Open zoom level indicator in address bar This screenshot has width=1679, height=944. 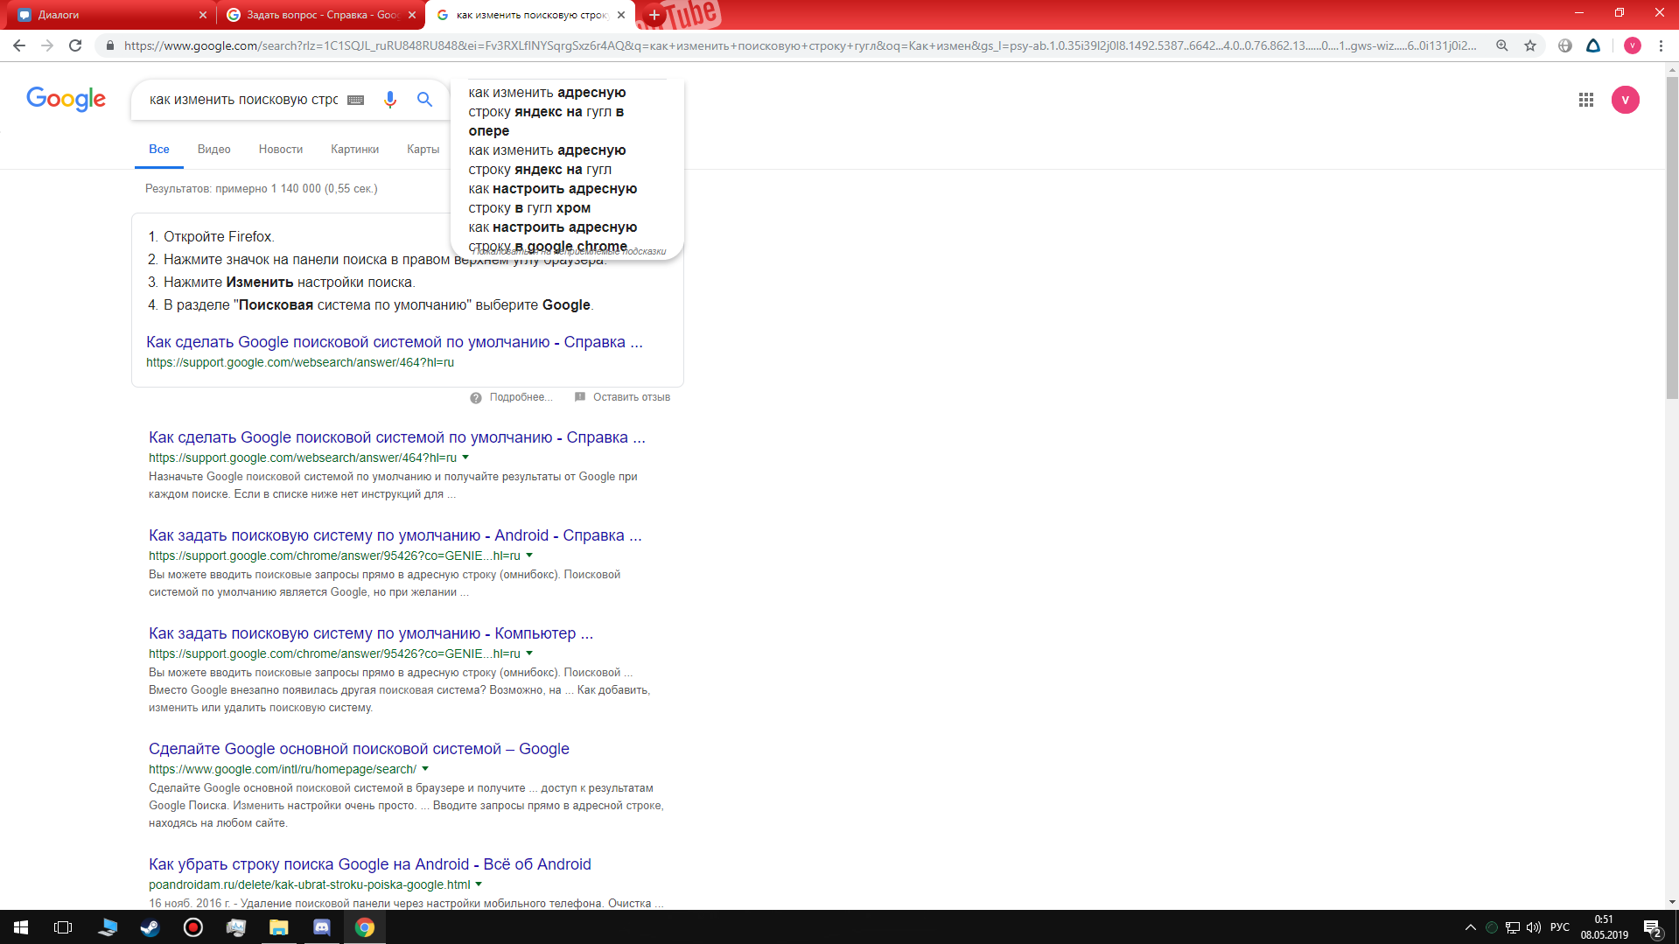(1501, 45)
